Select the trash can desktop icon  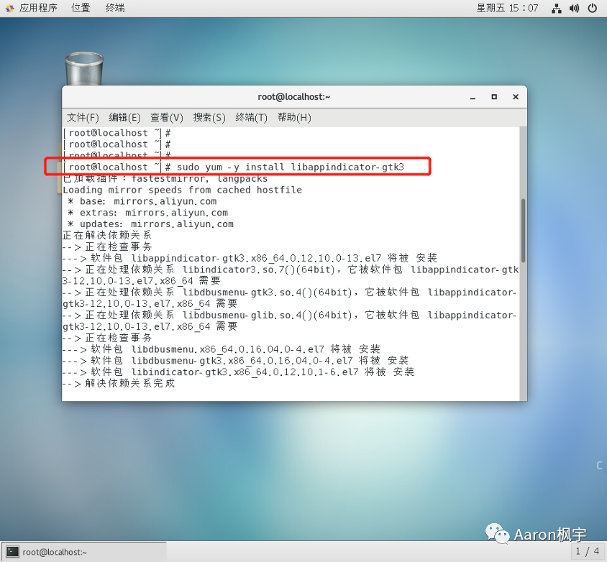pyautogui.click(x=84, y=69)
